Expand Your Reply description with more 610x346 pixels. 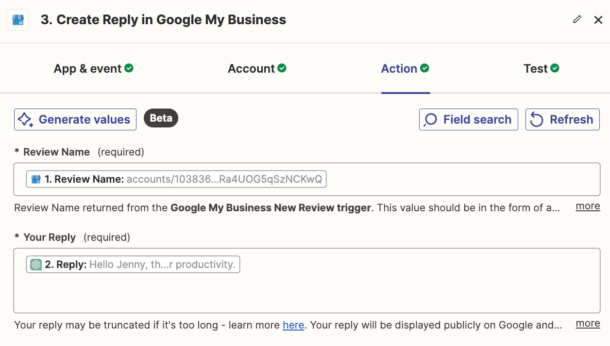[588, 324]
